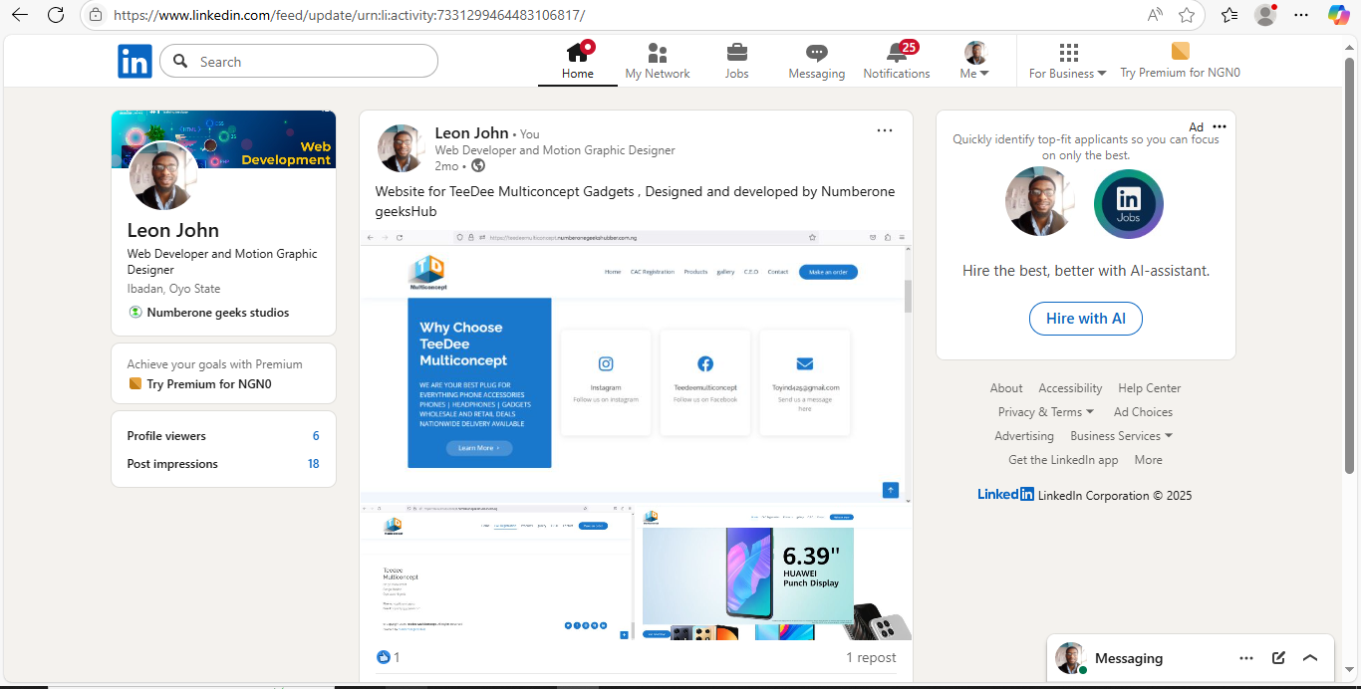Image resolution: width=1361 pixels, height=689 pixels.
Task: Open the Advertising footer link
Action: click(1024, 436)
